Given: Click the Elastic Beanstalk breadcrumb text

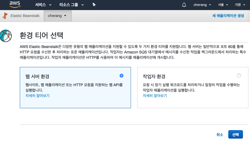Looking at the screenshot, I should pyautogui.click(x=25, y=16).
